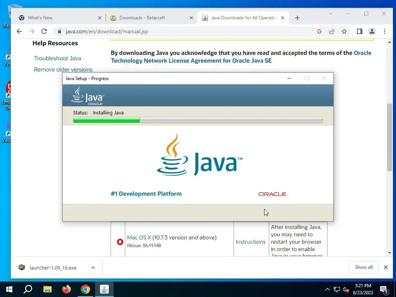The image size is (396, 297).
Task: Click the Java setup progress bar
Action: click(x=198, y=120)
